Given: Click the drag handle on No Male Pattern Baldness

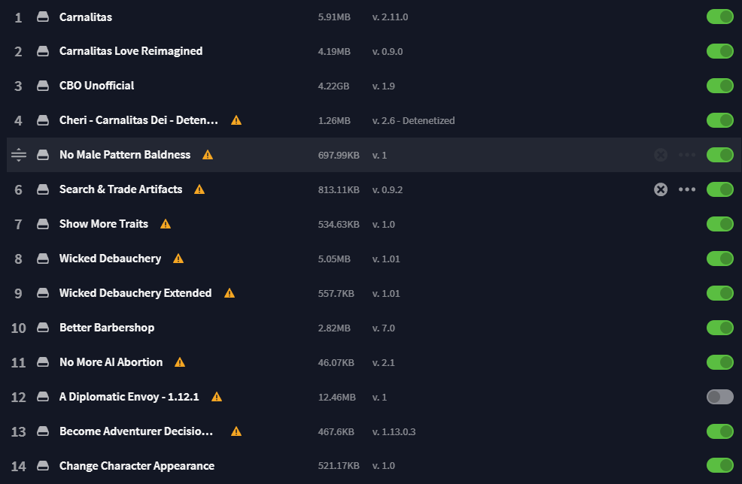Looking at the screenshot, I should [x=19, y=155].
